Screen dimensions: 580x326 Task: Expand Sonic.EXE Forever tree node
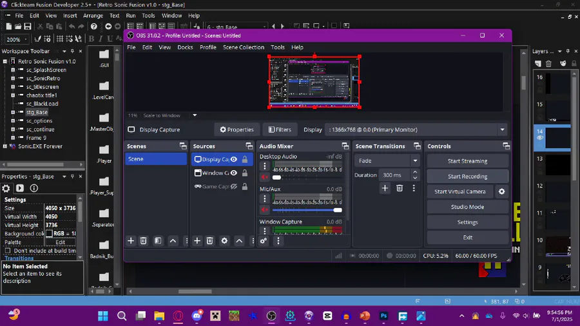click(x=5, y=146)
